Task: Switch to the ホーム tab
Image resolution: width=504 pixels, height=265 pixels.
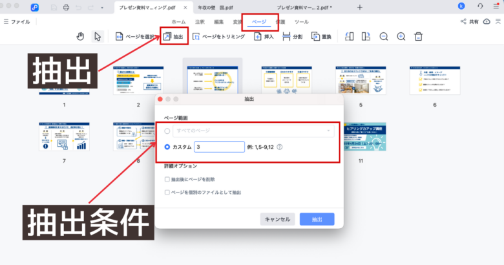Action: coord(178,21)
